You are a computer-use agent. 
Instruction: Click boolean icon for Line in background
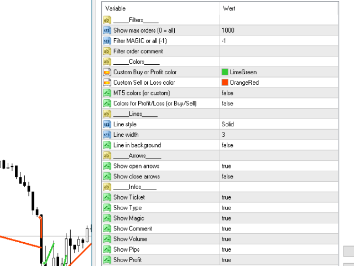point(107,145)
